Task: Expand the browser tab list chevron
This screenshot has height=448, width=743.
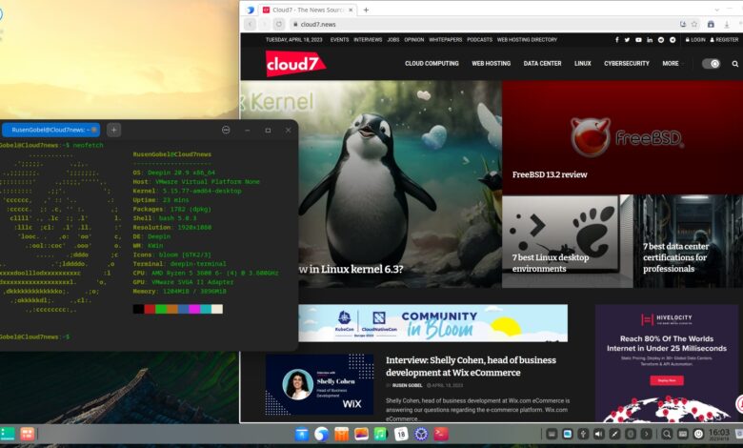Action: pos(716,10)
